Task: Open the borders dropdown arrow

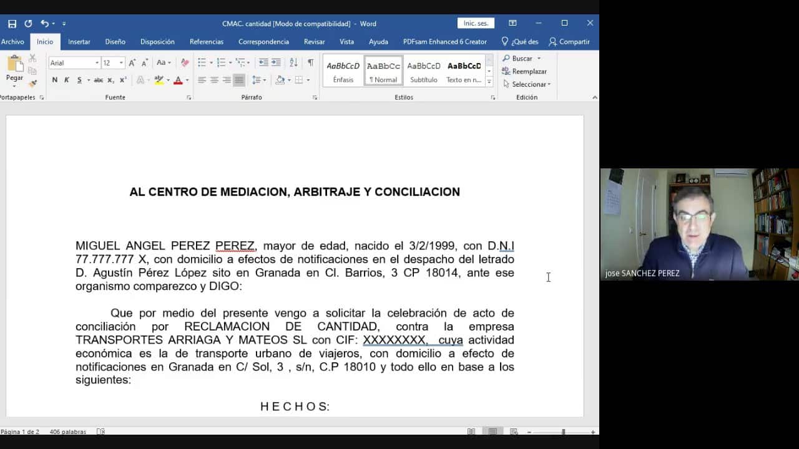Action: tap(308, 80)
